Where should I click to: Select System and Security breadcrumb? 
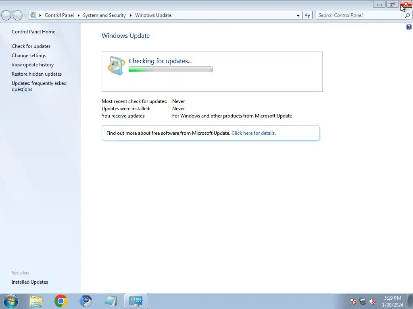point(104,15)
